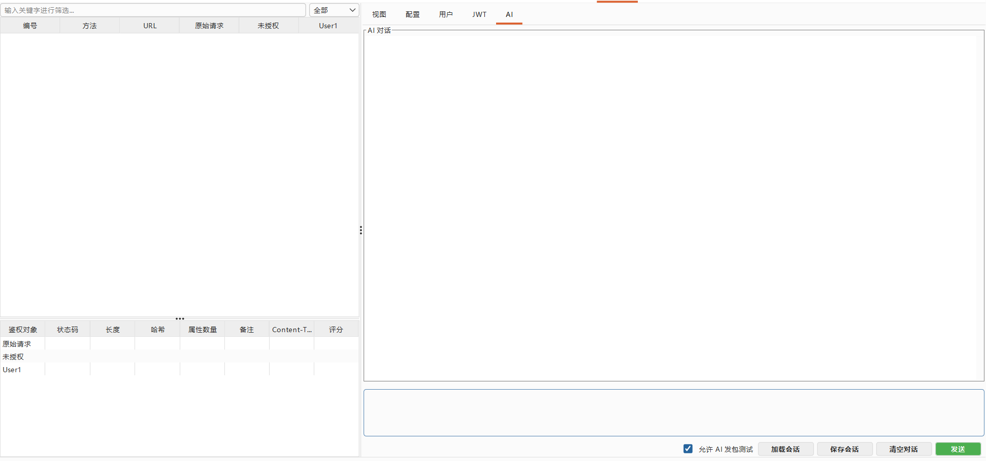Viewport: 986px width, 461px height.
Task: Click the 评分 column header
Action: (336, 330)
